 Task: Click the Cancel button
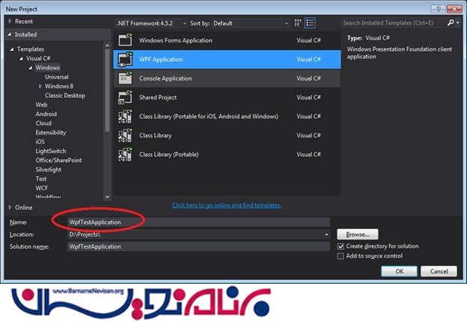coord(439,271)
